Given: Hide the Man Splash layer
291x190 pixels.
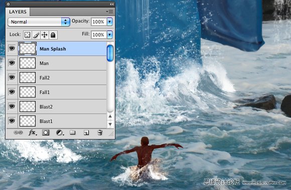Looking at the screenshot, I should pyautogui.click(x=12, y=48).
